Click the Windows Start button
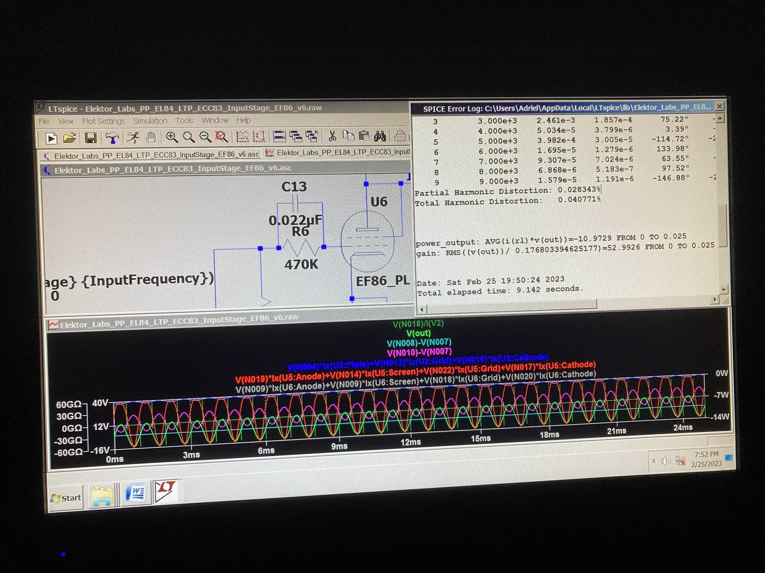Image resolution: width=765 pixels, height=573 pixels. point(66,498)
